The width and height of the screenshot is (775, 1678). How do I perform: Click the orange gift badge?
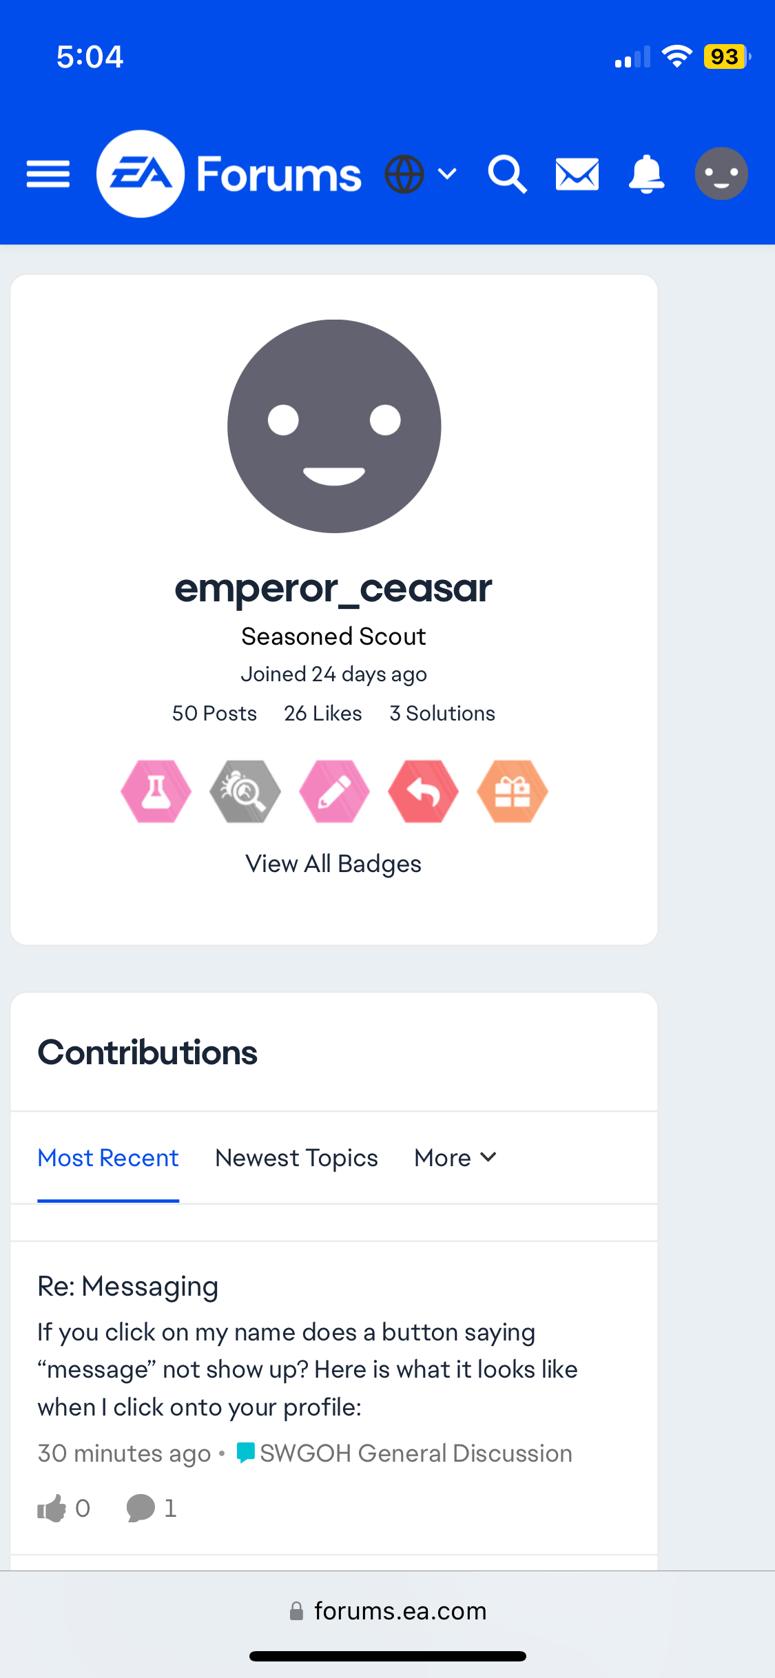click(x=513, y=791)
